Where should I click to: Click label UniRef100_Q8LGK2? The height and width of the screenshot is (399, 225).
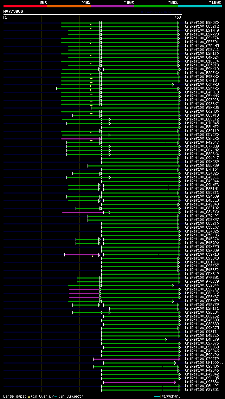202,293
